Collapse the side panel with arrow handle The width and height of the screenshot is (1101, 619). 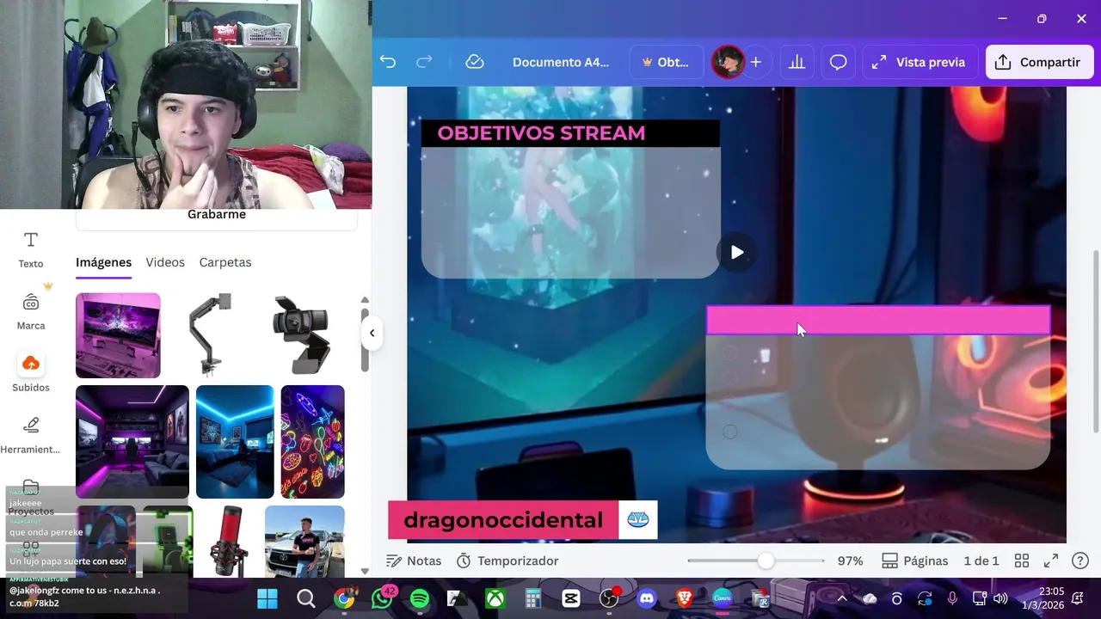point(372,333)
